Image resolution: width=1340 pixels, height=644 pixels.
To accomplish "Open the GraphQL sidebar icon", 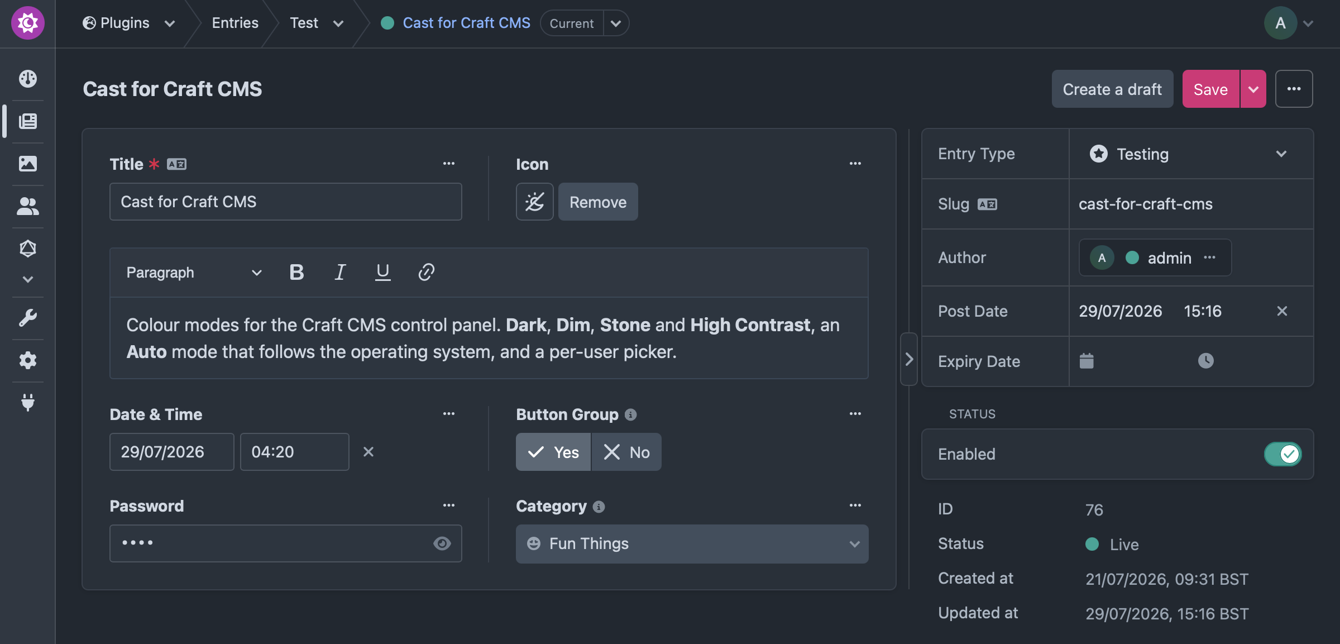I will click(x=28, y=249).
